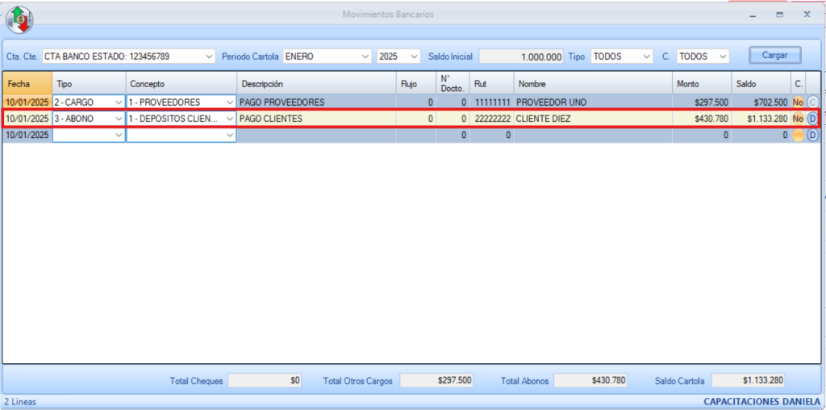The height and width of the screenshot is (410, 826).
Task: Open the Concepto dropdown with DEPOSITOS CLIENTES
Action: pos(230,119)
